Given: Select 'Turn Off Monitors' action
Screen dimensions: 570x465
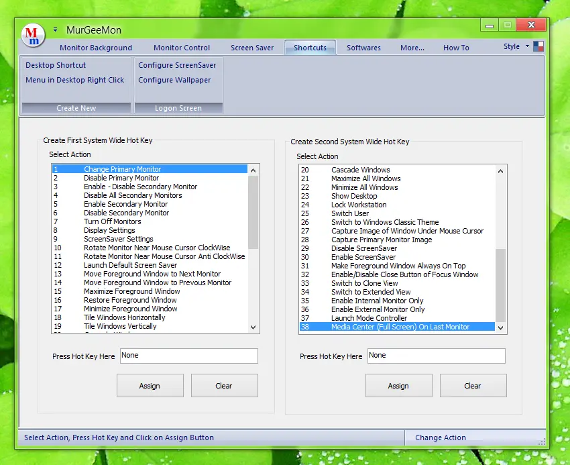Looking at the screenshot, I should coord(150,221).
